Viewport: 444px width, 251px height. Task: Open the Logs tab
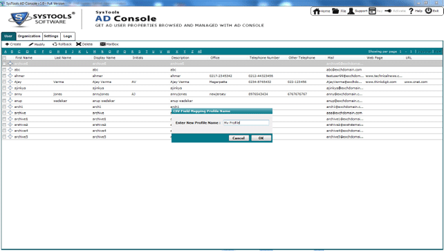tap(68, 36)
